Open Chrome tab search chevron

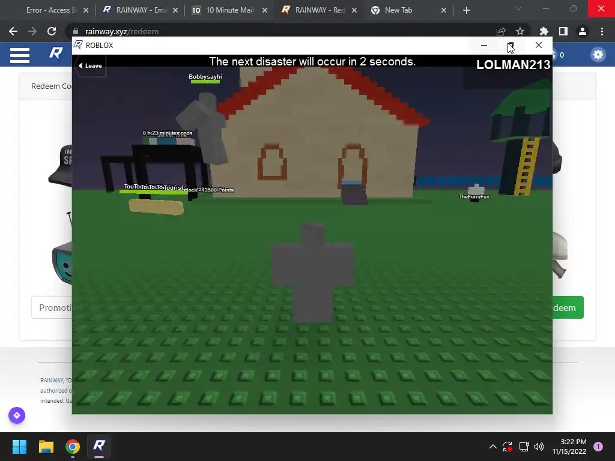click(x=518, y=8)
